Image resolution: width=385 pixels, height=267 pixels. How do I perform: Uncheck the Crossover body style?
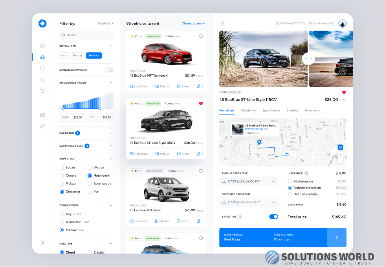pyautogui.click(x=62, y=192)
